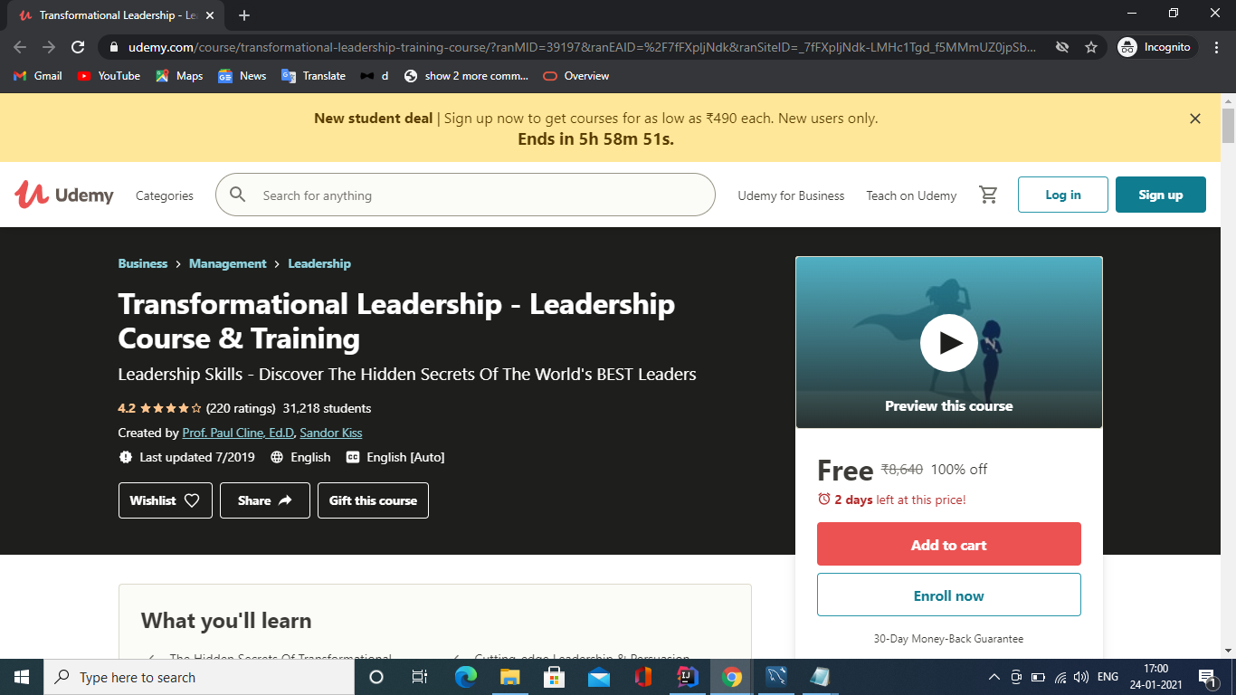Click the Teach on Udemy link
This screenshot has width=1236, height=695.
[911, 195]
